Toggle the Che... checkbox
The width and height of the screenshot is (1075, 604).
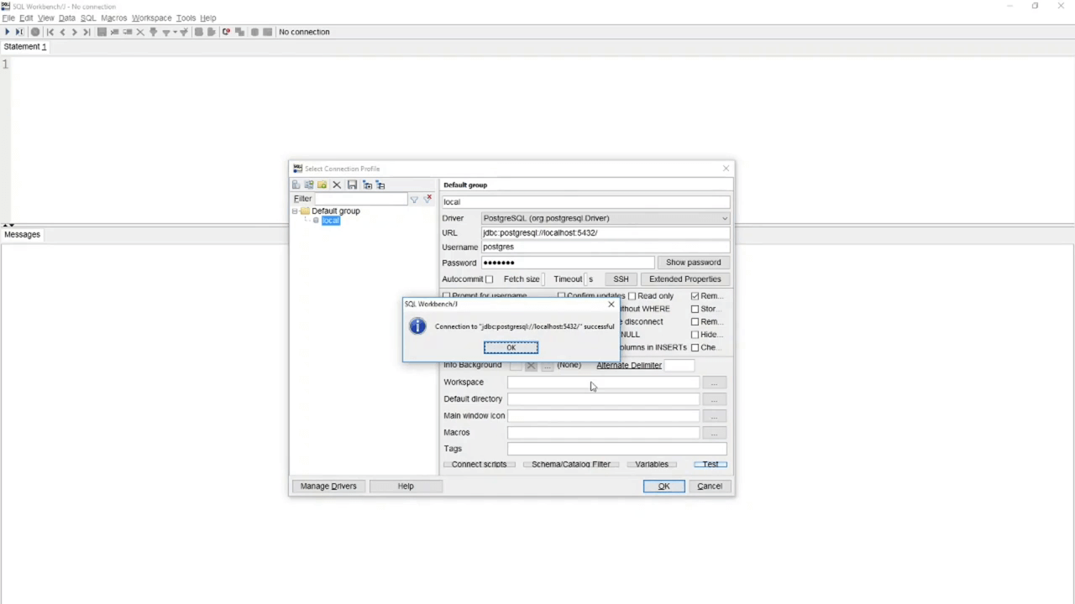(x=695, y=347)
